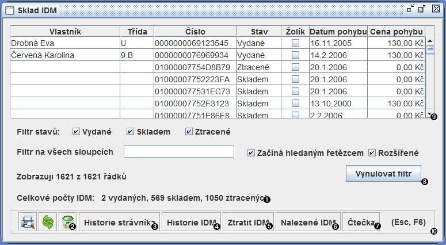Click the iconify window icon in title bar
The height and width of the screenshot is (245, 446).
[410, 9]
